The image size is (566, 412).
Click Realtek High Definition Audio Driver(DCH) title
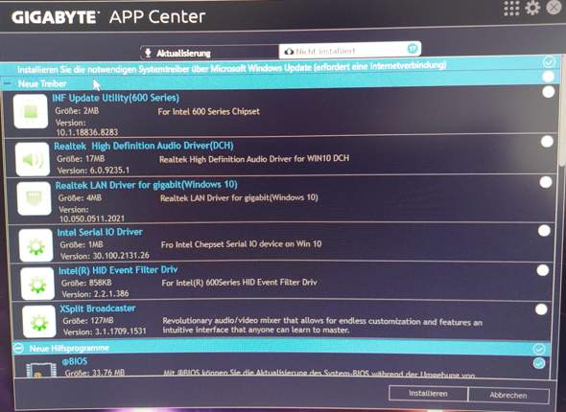point(144,146)
